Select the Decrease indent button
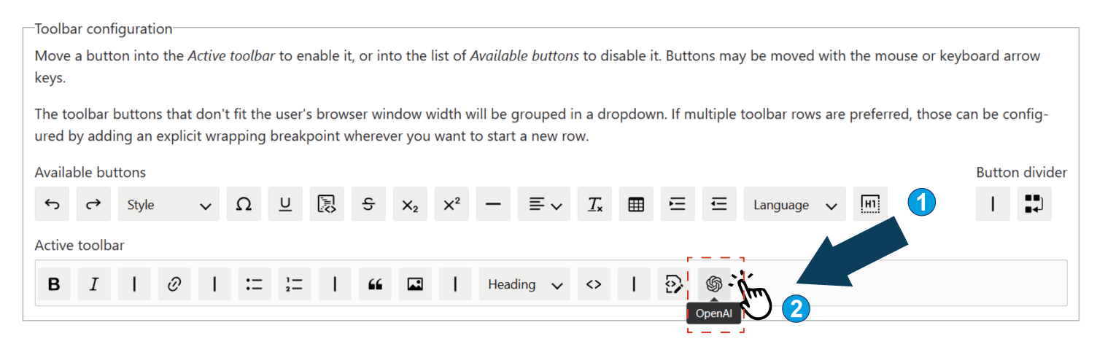1097x344 pixels. coord(719,205)
